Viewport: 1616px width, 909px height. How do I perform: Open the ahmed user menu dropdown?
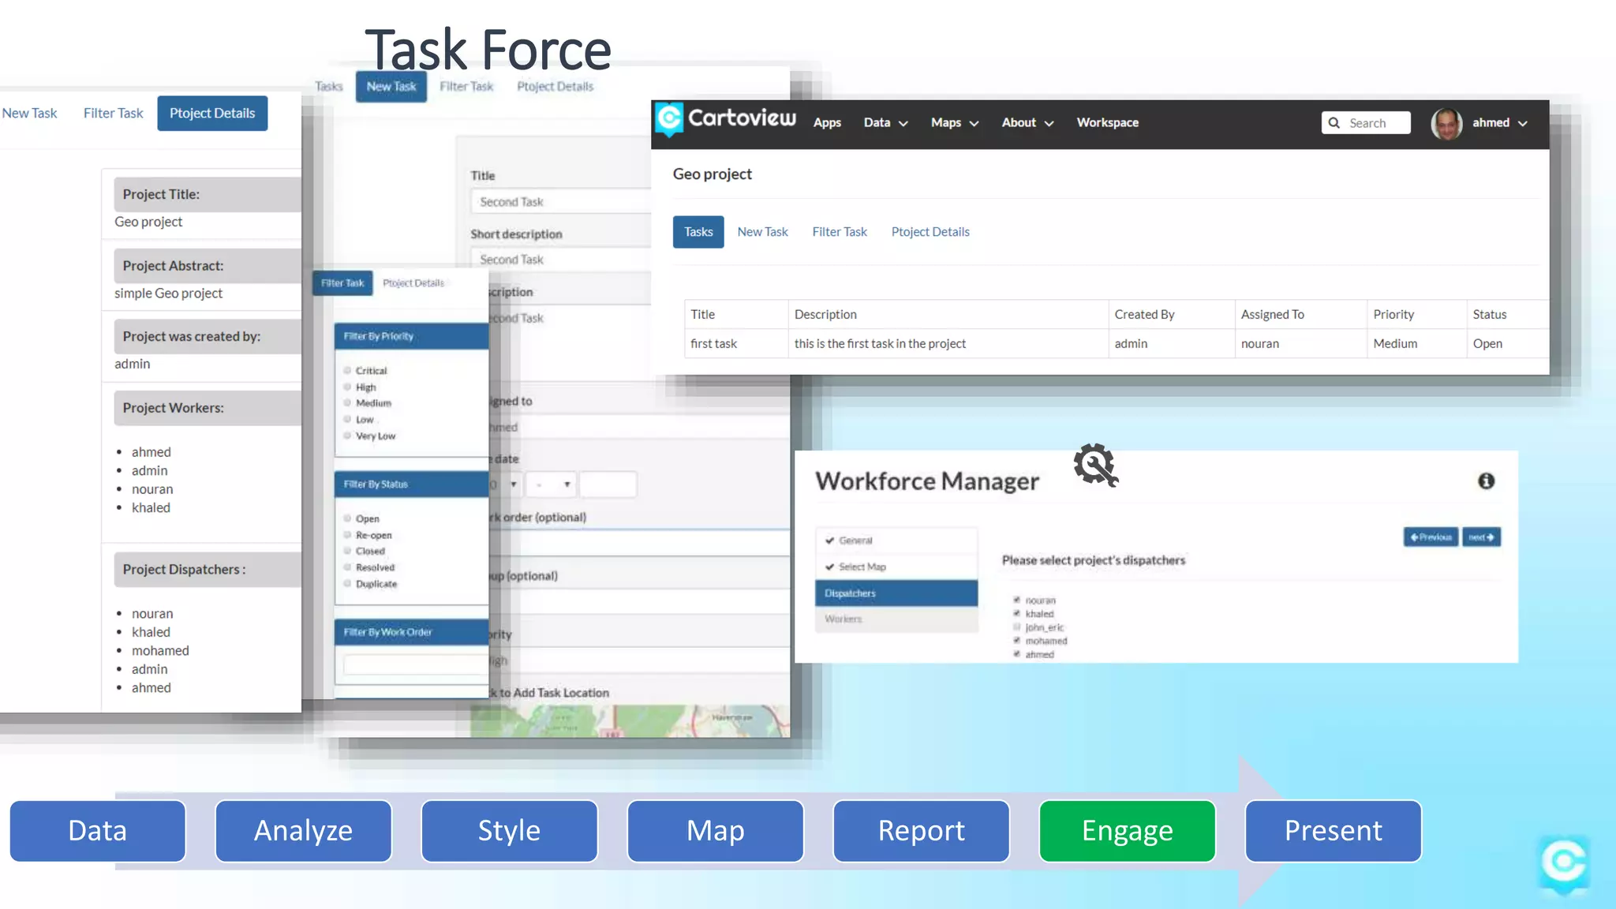(x=1500, y=123)
